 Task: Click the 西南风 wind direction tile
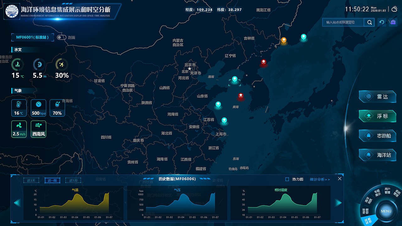click(x=39, y=129)
